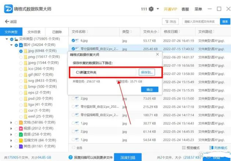Expand the 视频 tree node
This screenshot has height=161, width=231.
pyautogui.click(x=11, y=128)
